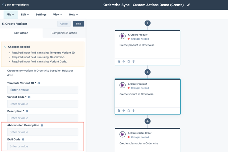Click 'Create sales order in Orderwise' text

139,143
